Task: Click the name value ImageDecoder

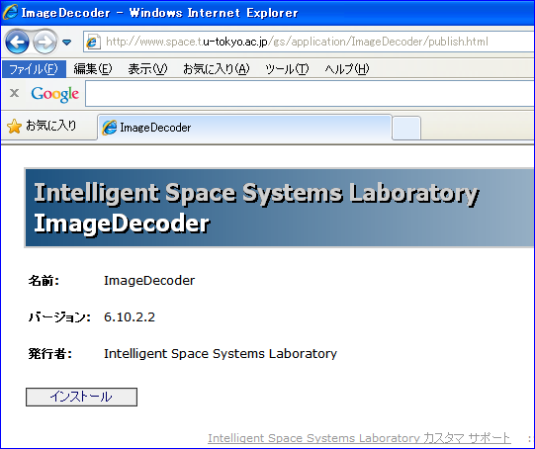Action: point(149,281)
